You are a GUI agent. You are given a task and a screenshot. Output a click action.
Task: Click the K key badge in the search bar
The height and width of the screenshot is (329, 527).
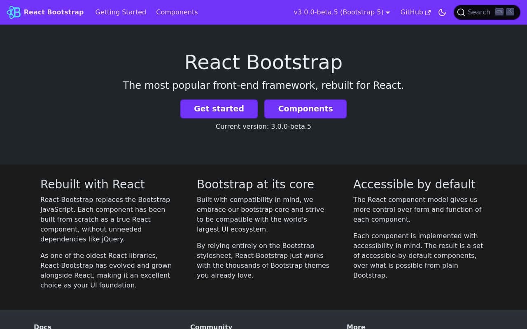click(510, 12)
